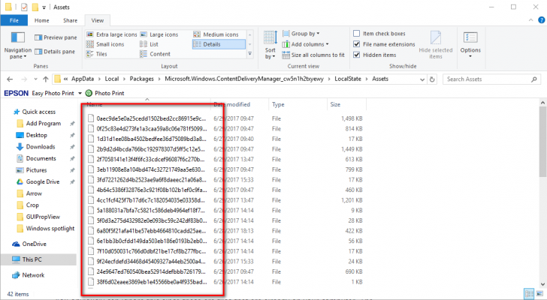
Task: Click the New folder quick access icon
Action: pyautogui.click(x=35, y=7)
